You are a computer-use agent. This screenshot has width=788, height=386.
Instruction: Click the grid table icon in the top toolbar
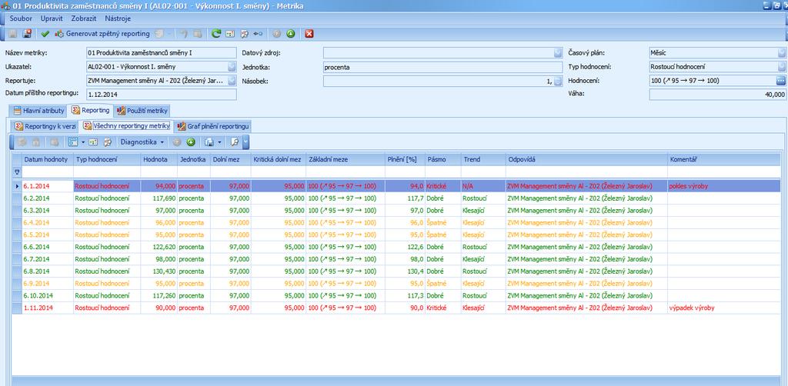click(x=230, y=34)
